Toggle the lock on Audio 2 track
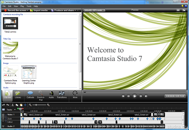Viewport: 189px width, 130px height. (x=3, y=126)
